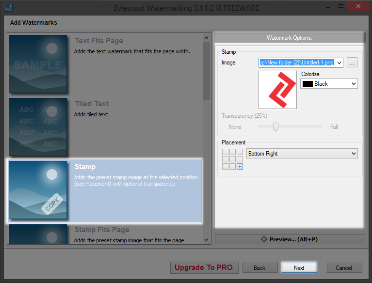372x283 pixels.
Task: Browse for stamp image with ellipsis button
Action: coord(352,63)
